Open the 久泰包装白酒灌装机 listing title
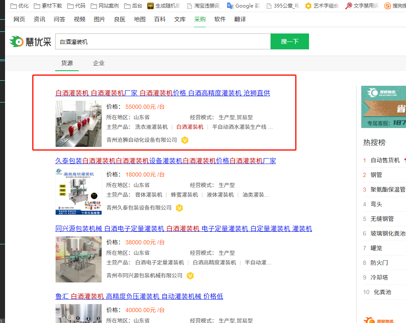 coord(166,161)
